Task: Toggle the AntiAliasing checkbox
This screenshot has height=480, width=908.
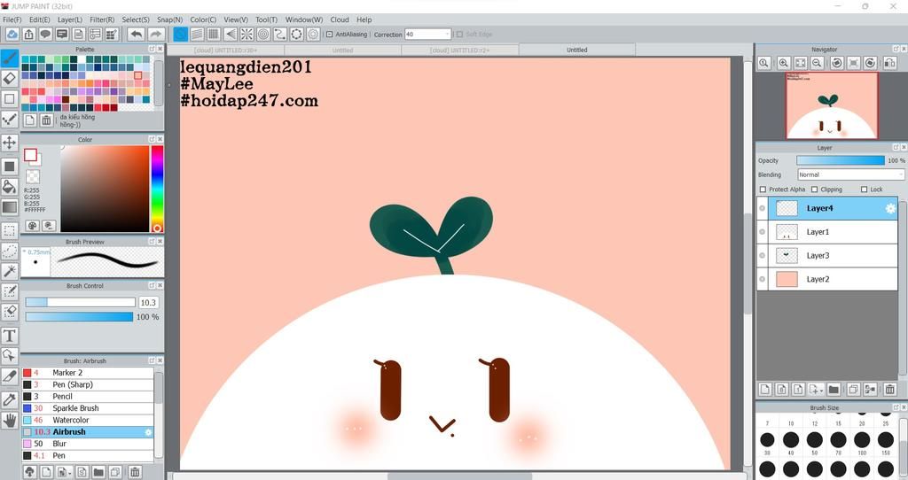Action: pyautogui.click(x=330, y=35)
